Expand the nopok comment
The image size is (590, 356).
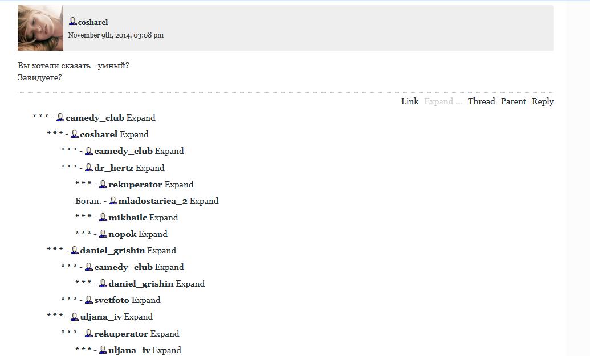point(153,234)
